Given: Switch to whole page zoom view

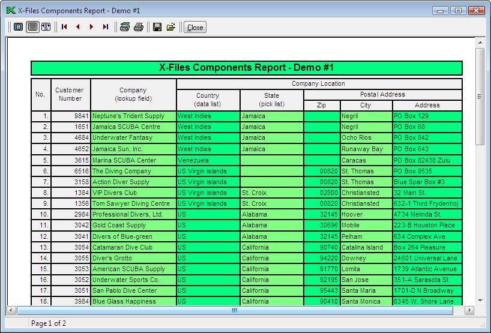Looking at the screenshot, I should coord(19,27).
